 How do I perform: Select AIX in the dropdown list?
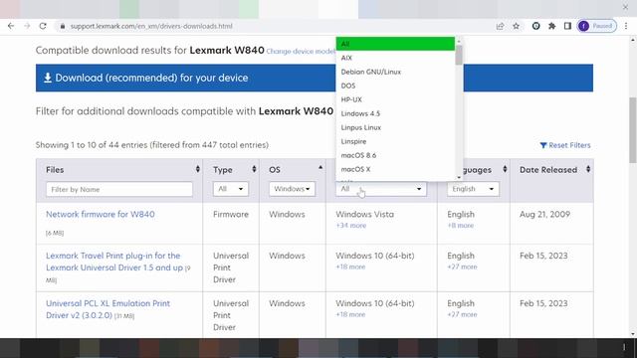(395, 58)
